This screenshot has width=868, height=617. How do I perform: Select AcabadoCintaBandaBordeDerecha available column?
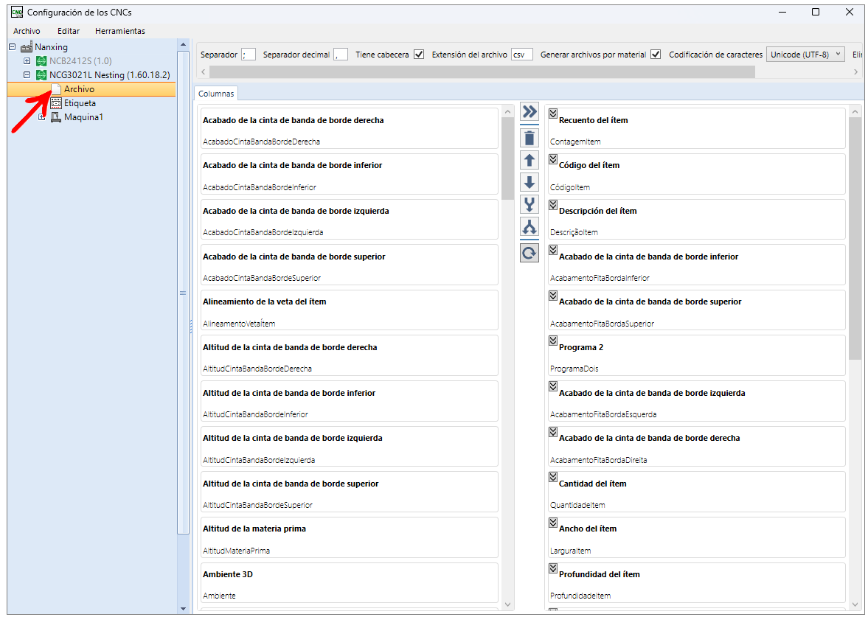(350, 129)
